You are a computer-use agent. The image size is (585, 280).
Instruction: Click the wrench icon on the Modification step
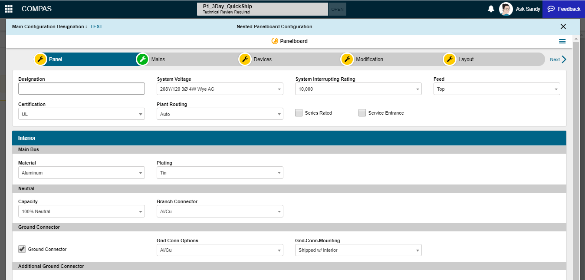tap(347, 59)
